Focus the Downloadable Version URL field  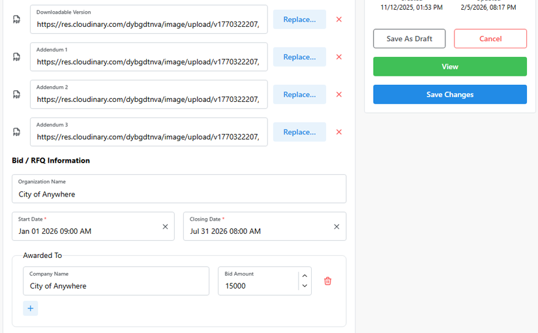149,20
